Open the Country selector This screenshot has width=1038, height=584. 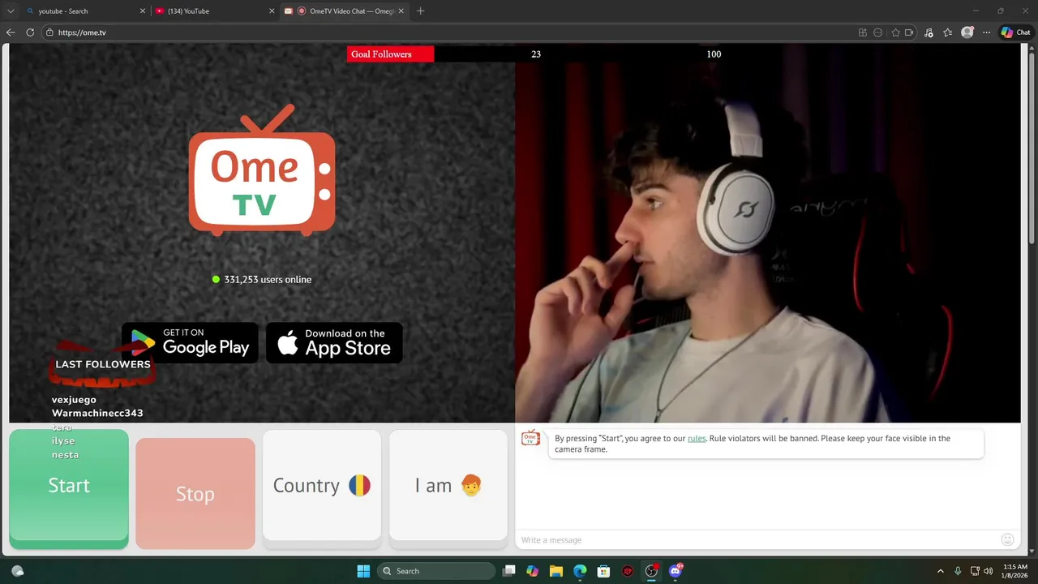[322, 485]
